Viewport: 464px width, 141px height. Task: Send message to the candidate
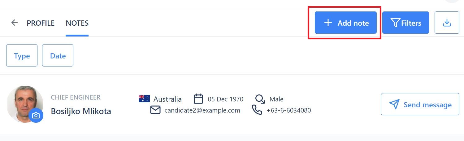coord(420,104)
